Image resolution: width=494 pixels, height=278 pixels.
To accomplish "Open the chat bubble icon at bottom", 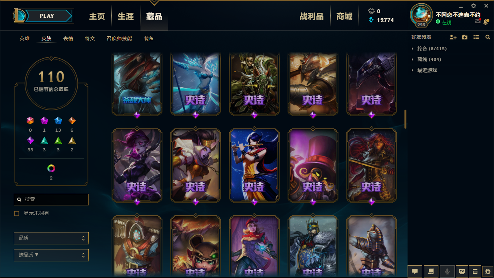I will 415,271.
